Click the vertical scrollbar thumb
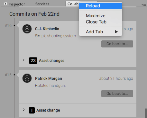This screenshot has height=118, width=147. (x=146, y=113)
